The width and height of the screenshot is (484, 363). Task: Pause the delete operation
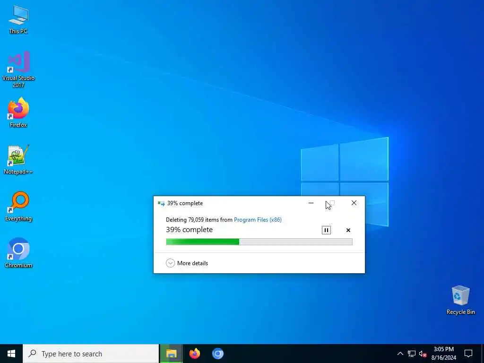[326, 230]
